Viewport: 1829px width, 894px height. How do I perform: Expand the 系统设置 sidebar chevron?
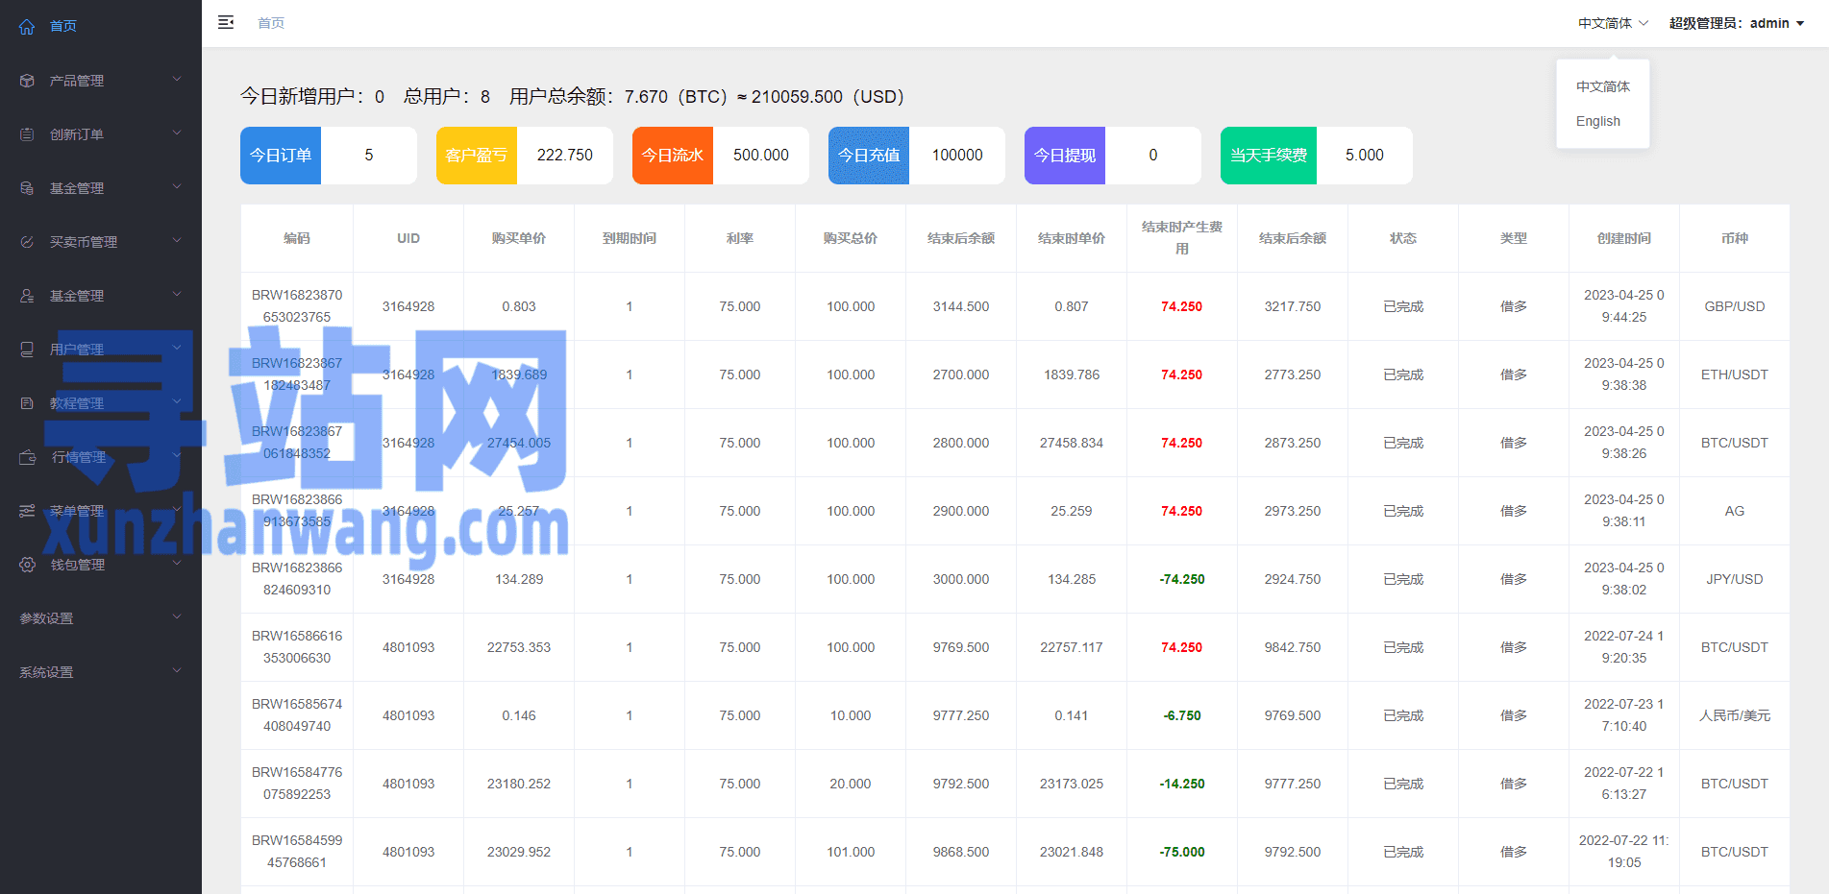[x=177, y=671]
